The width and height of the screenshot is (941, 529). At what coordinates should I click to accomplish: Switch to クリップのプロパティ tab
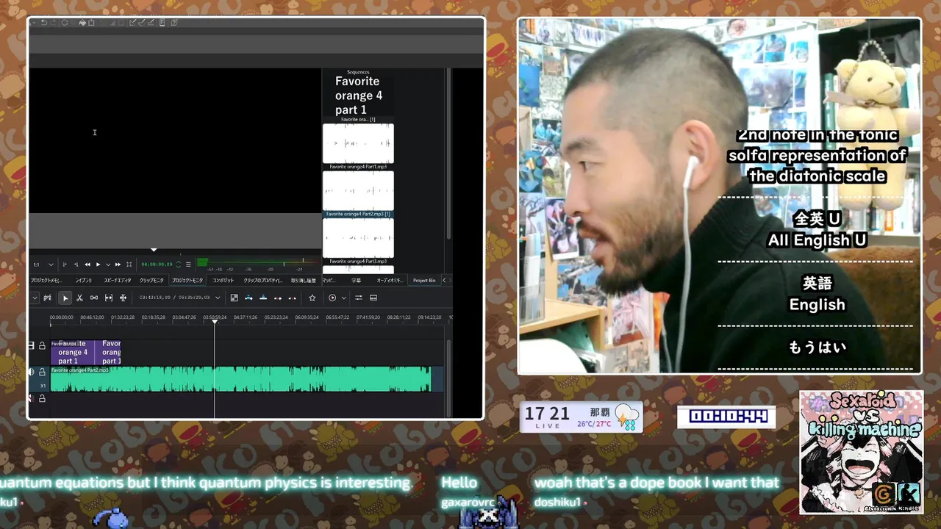tap(263, 281)
